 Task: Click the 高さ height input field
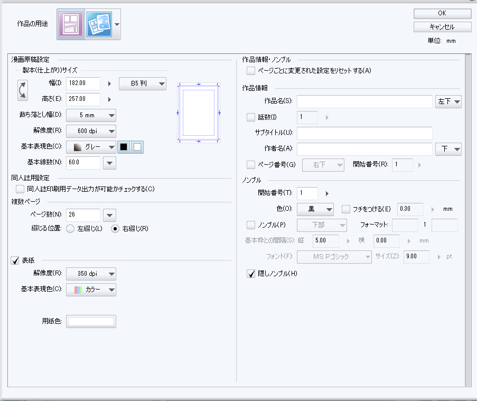83,99
